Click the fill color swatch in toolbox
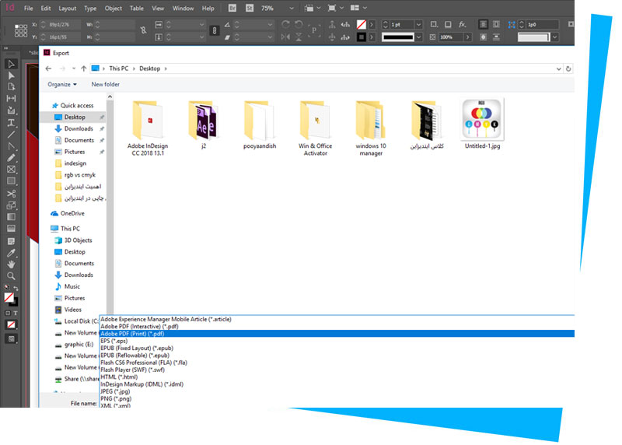This screenshot has height=445, width=622. point(9,297)
